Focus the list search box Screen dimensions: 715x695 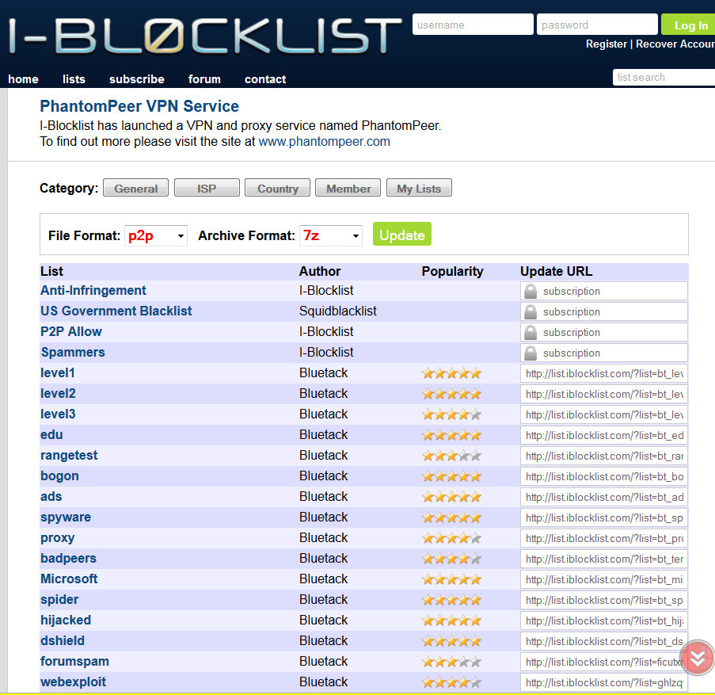[x=664, y=77]
